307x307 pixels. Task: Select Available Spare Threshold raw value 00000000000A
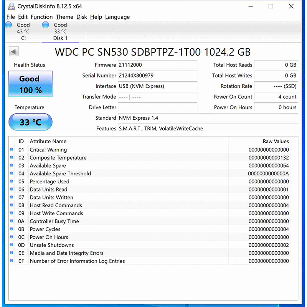[268, 173]
